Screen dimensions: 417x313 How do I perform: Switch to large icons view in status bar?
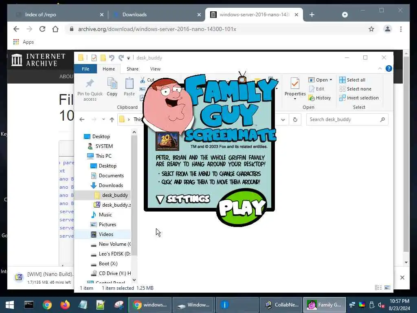[x=387, y=288]
